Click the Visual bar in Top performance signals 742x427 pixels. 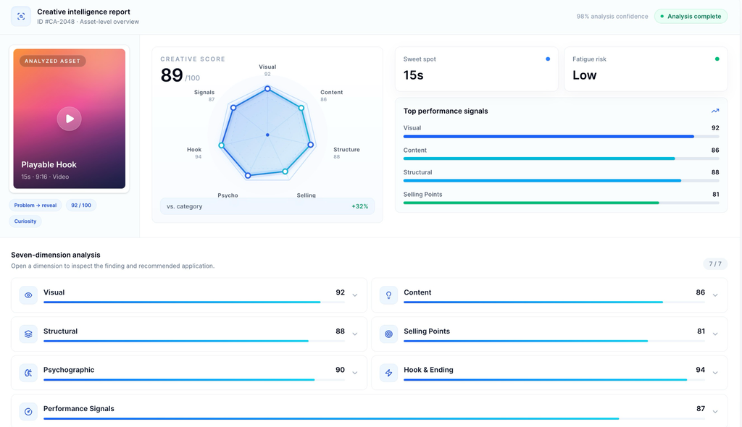pyautogui.click(x=562, y=137)
